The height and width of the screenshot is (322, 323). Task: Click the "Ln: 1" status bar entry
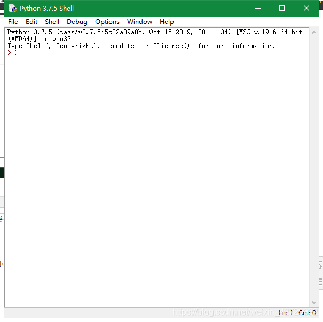(x=286, y=313)
